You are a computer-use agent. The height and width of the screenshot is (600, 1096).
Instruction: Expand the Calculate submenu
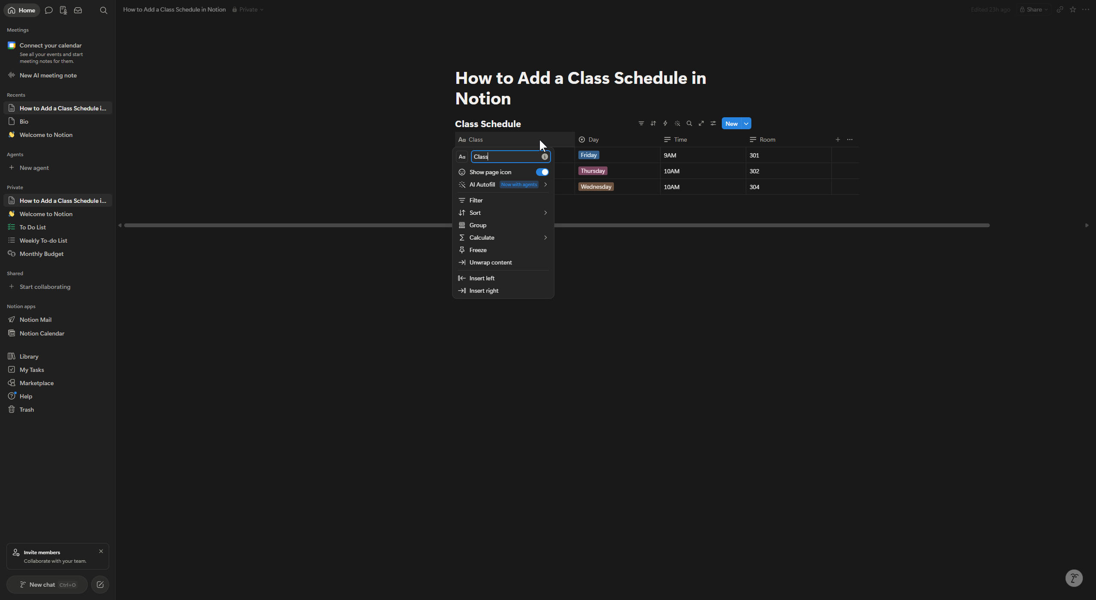(503, 238)
